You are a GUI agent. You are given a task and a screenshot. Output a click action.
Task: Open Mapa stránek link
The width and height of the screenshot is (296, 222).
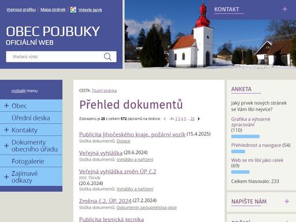click(53, 10)
